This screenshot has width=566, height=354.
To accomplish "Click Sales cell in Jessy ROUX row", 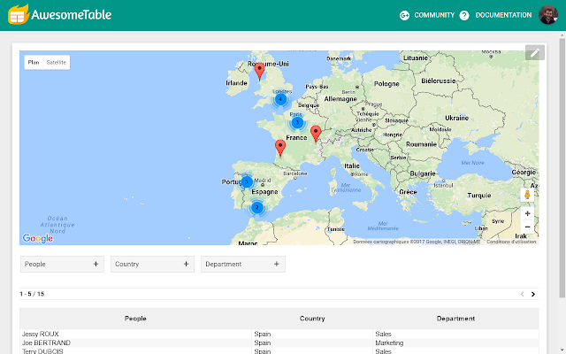I will 455,334.
